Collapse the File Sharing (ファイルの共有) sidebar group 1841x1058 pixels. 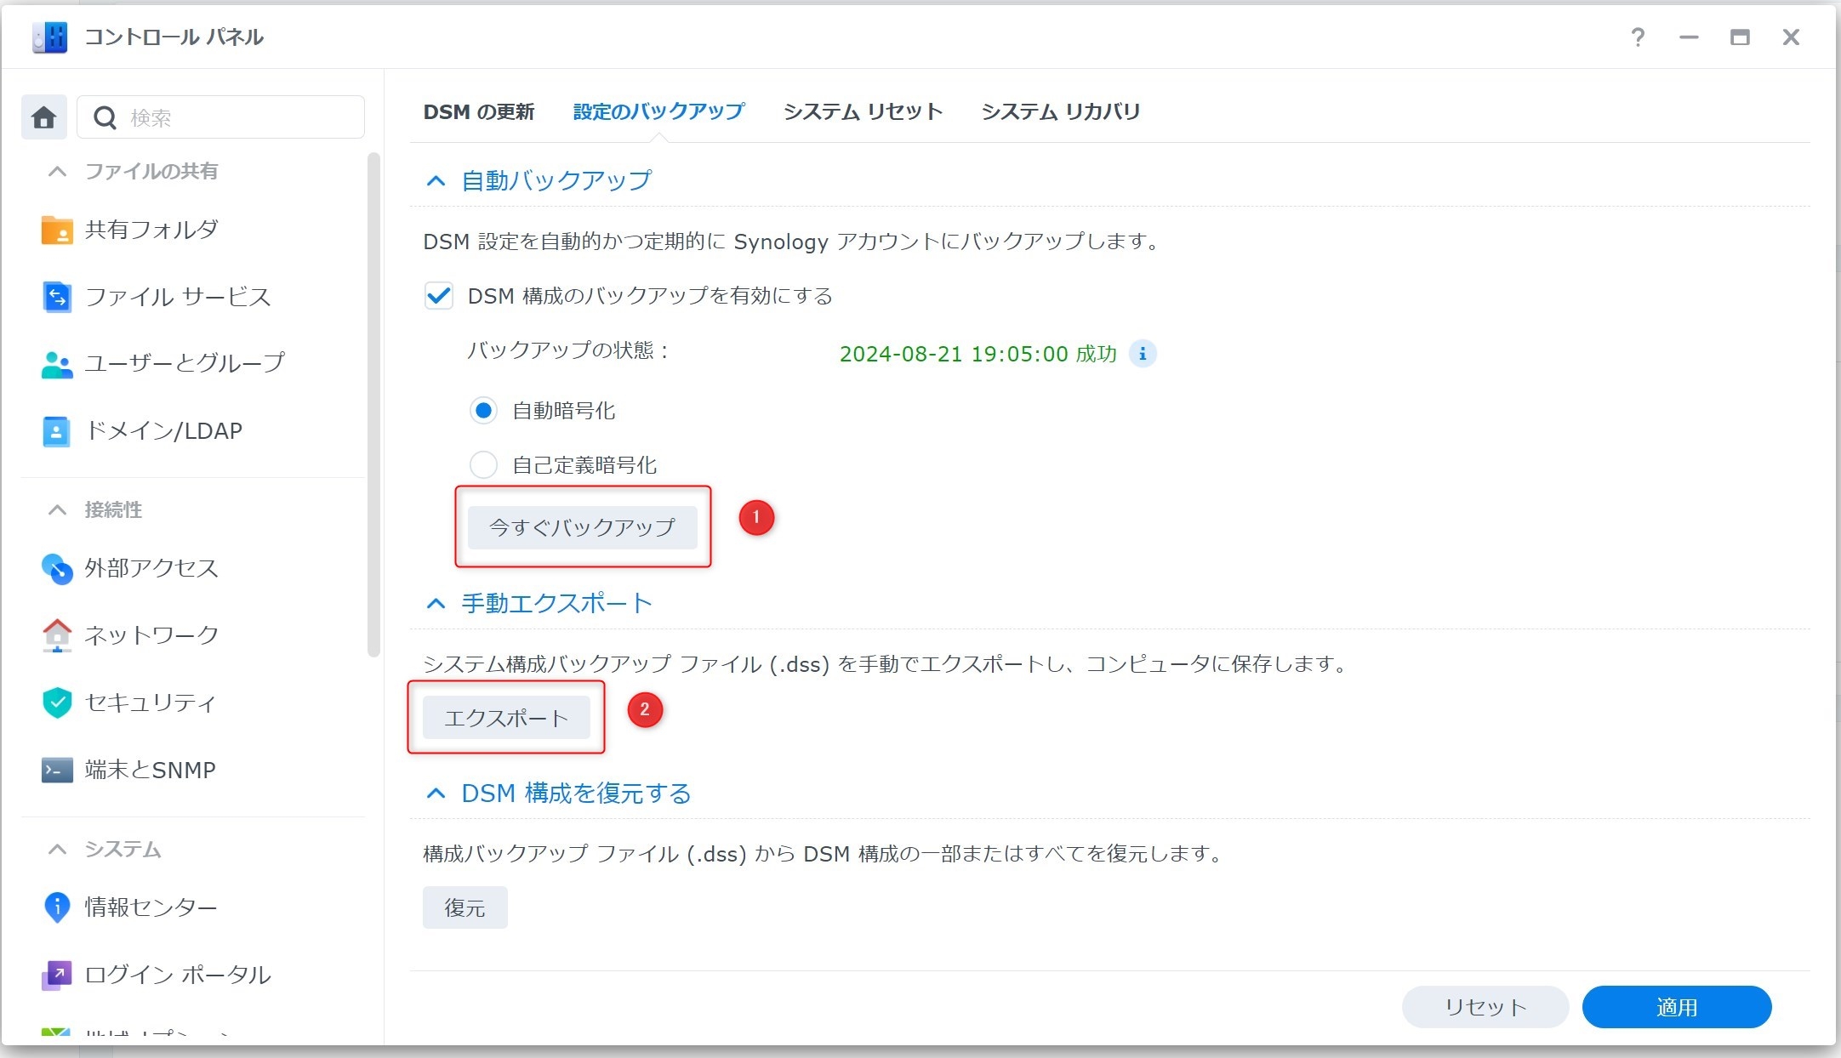click(57, 171)
